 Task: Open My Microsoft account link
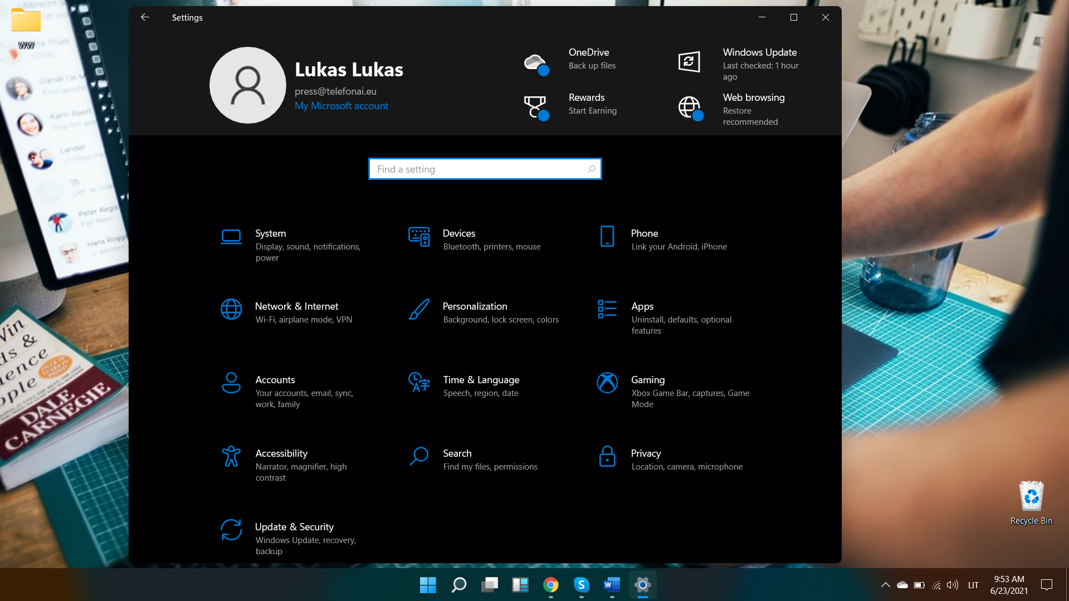341,106
